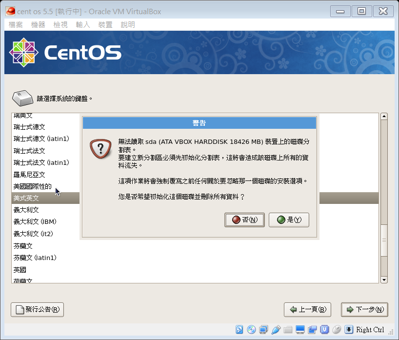Select 羅馬尼亞文 keyboard

click(x=29, y=175)
